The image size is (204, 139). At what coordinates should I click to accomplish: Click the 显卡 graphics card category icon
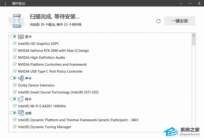21,37
